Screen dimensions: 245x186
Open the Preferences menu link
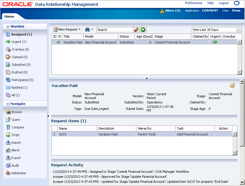(x=194, y=3)
